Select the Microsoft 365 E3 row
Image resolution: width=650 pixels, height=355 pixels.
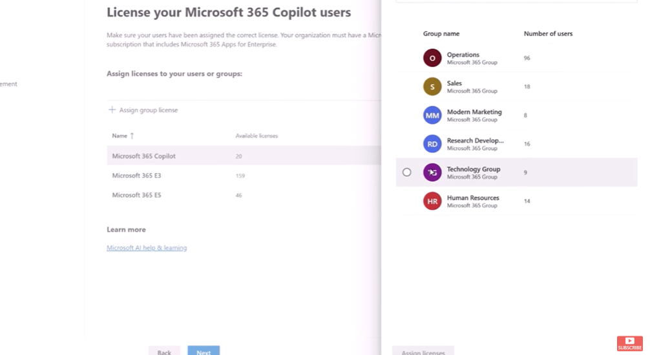pos(244,175)
